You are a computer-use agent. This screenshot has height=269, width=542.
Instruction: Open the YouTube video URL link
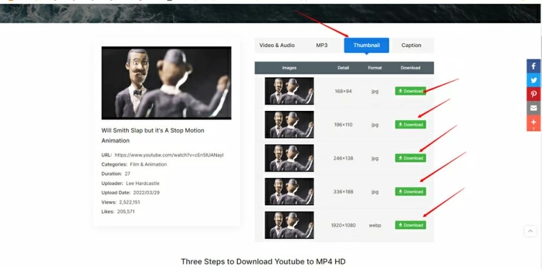169,155
